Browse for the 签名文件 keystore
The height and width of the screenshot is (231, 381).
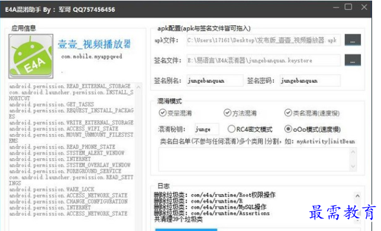pyautogui.click(x=353, y=60)
